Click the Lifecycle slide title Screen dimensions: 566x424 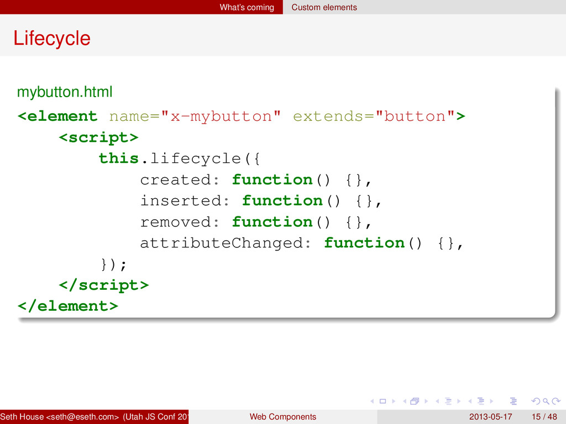point(52,38)
